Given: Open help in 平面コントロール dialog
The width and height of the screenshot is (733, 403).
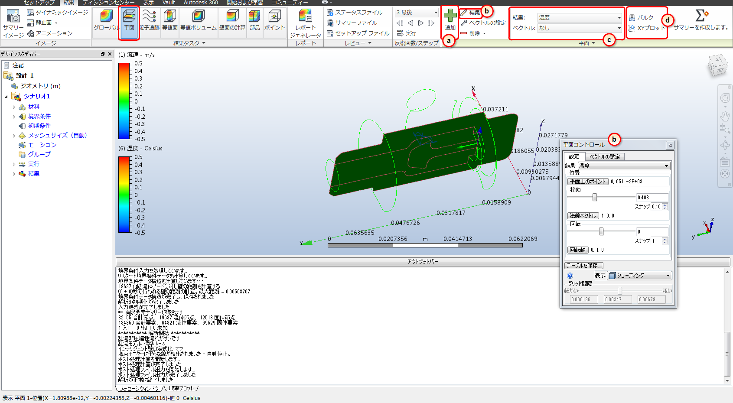Looking at the screenshot, I should (x=570, y=276).
